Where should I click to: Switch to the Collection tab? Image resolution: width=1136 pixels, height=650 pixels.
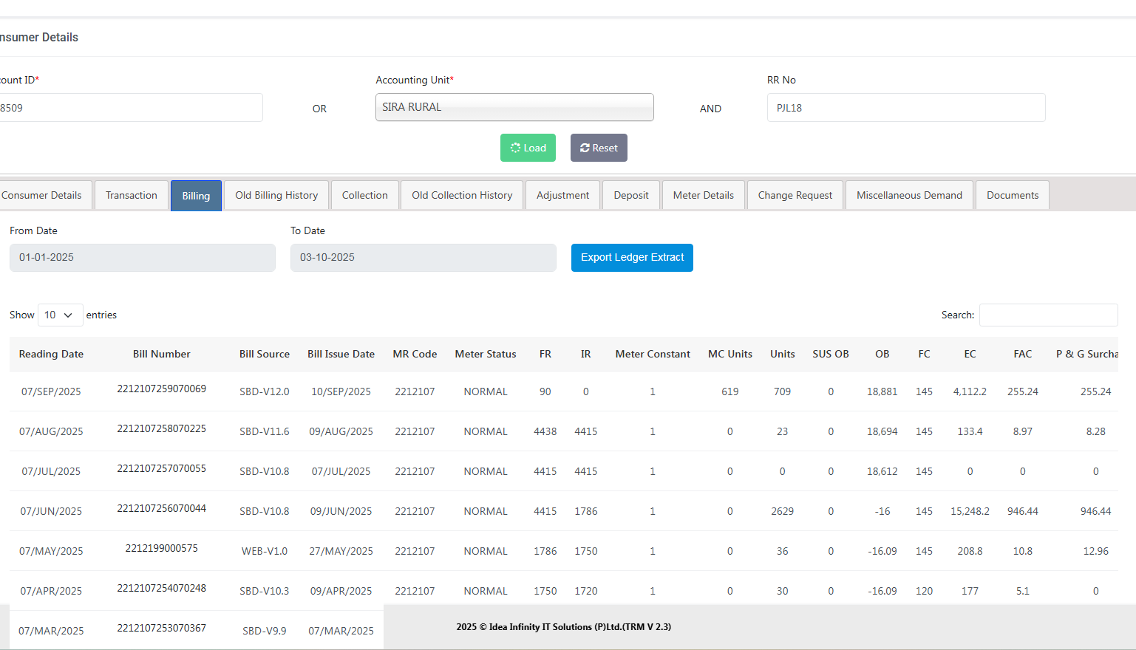tap(364, 196)
